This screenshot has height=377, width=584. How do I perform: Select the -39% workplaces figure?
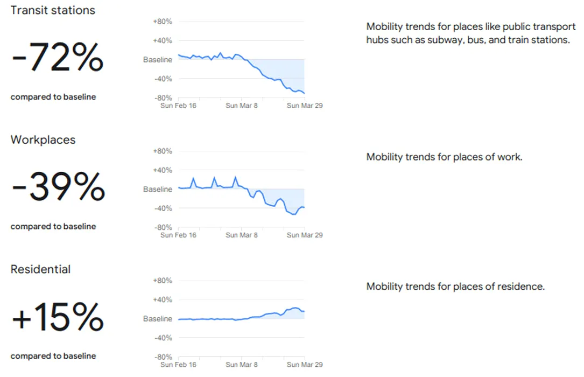[x=58, y=187]
